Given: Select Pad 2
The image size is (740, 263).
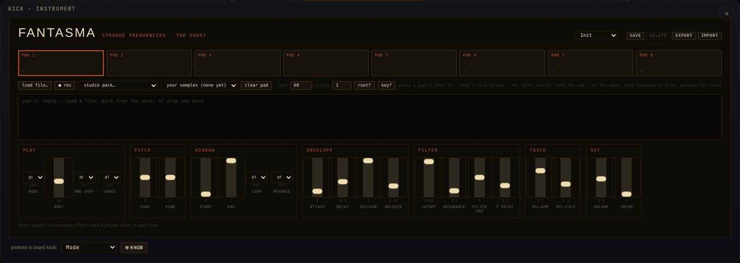Looking at the screenshot, I should (149, 63).
